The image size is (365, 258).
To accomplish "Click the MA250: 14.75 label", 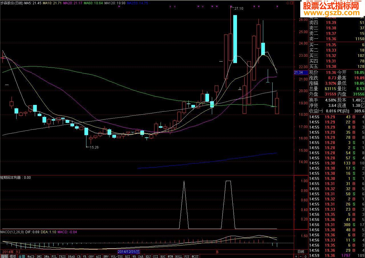I will coord(137,3).
